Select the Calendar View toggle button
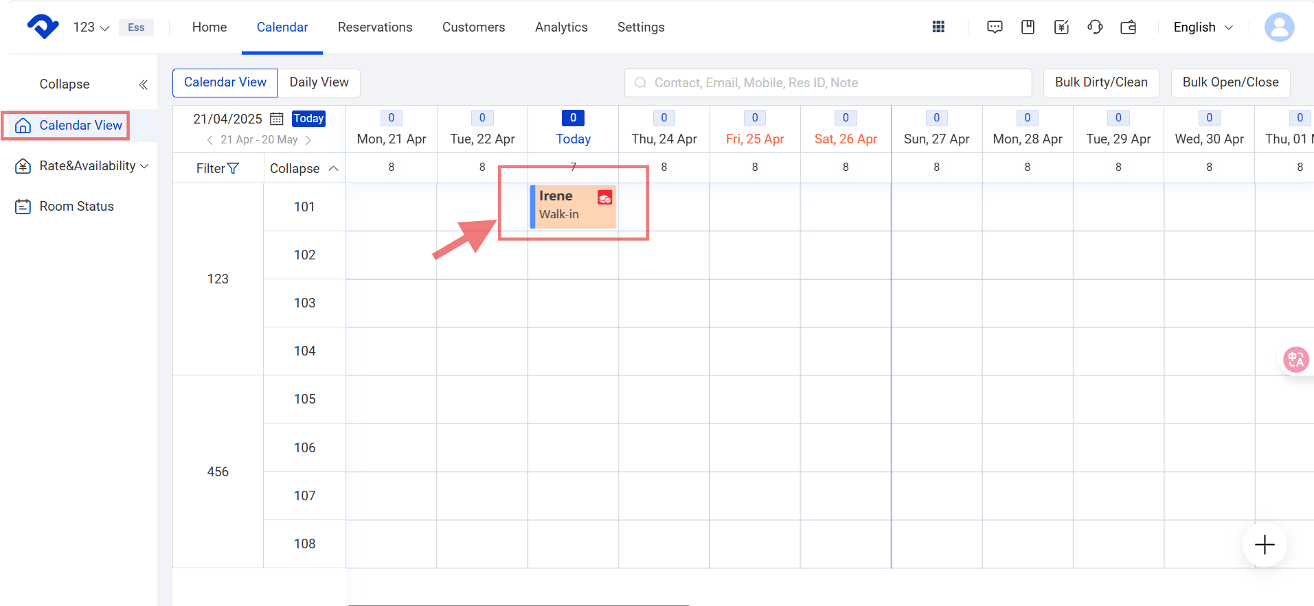This screenshot has width=1314, height=606. [x=225, y=82]
